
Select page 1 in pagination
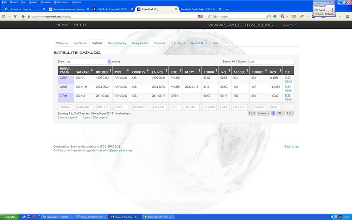coord(273,113)
